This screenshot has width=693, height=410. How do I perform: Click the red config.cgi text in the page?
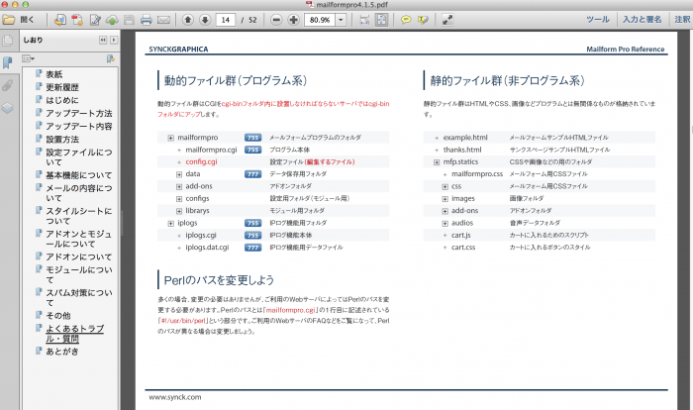pos(201,161)
